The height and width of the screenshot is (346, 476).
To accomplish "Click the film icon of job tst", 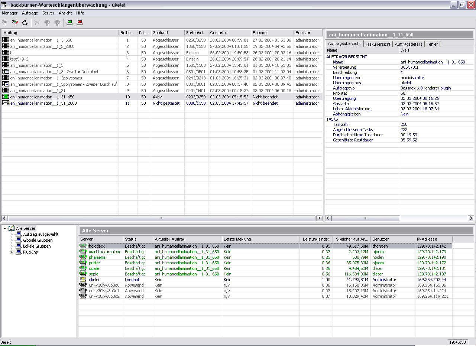I will 6,53.
